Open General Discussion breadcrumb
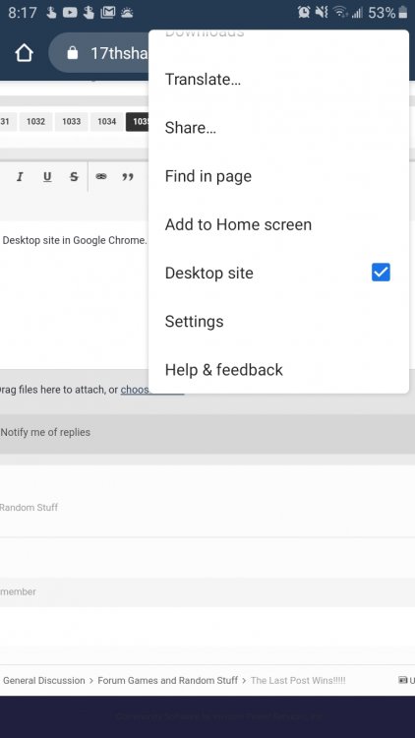 (x=44, y=681)
